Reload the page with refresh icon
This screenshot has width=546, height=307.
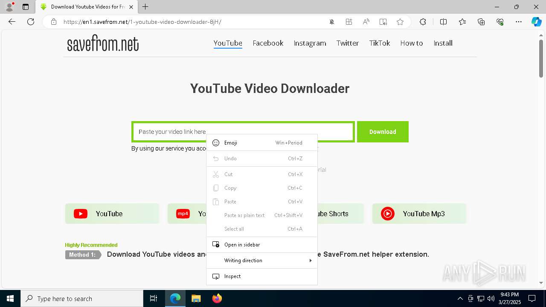(x=31, y=22)
